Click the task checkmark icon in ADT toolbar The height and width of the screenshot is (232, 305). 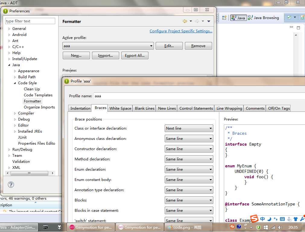(289, 17)
